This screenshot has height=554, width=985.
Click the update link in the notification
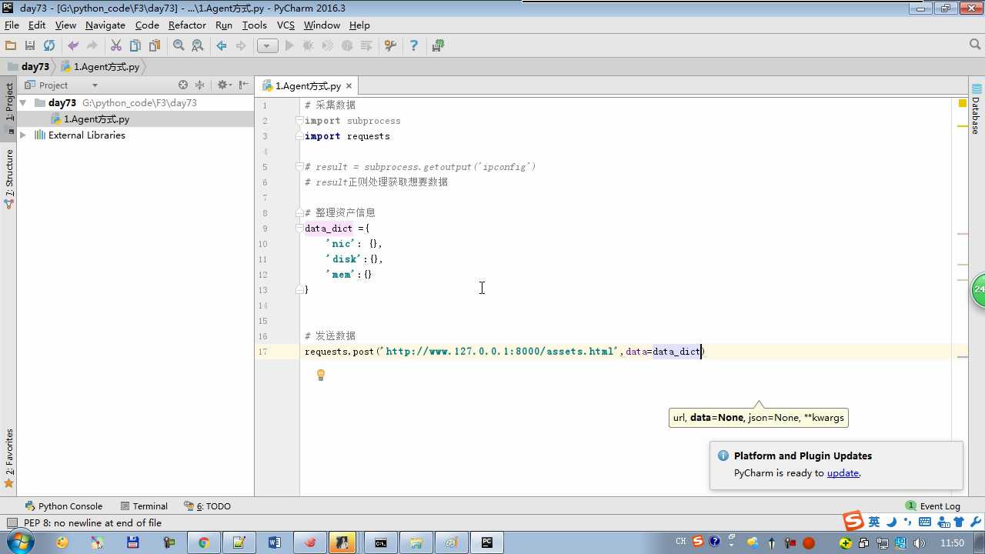(843, 473)
